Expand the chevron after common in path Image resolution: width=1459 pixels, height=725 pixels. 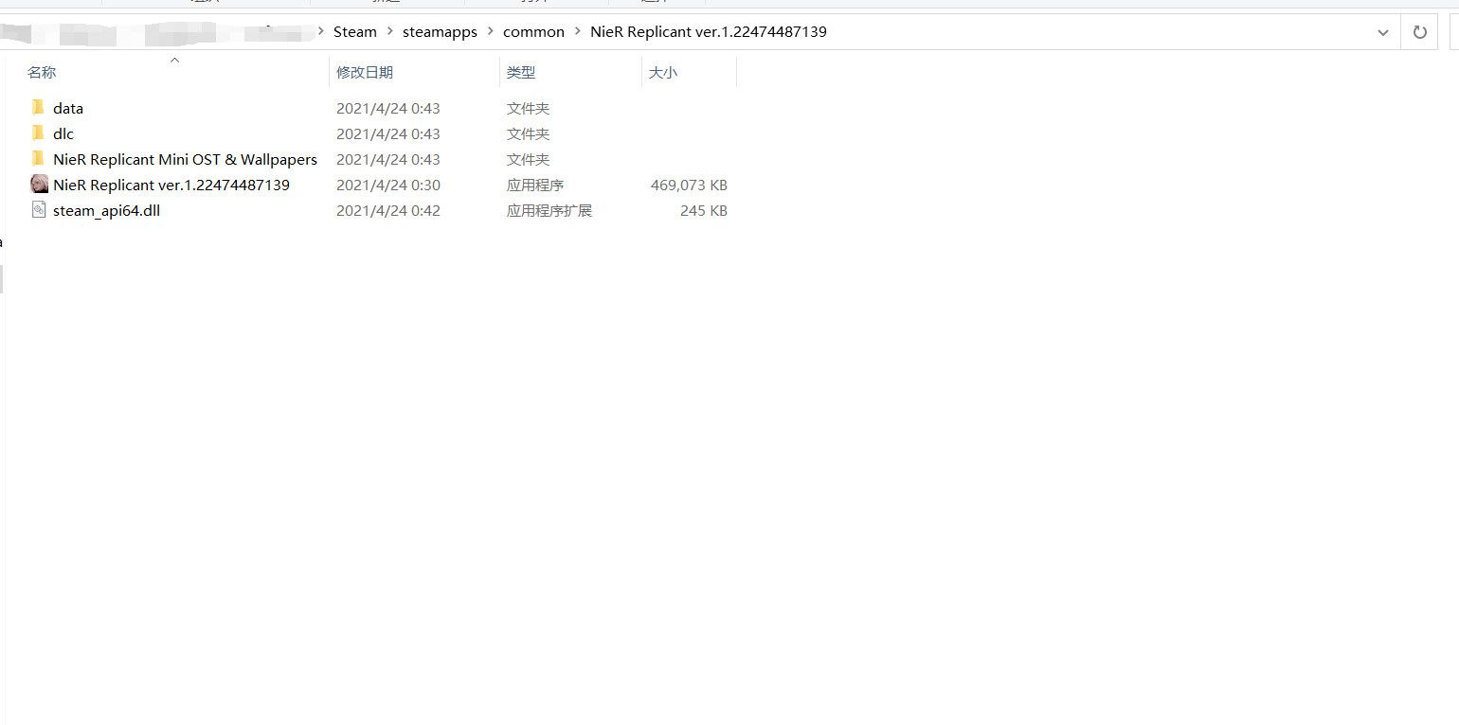click(577, 32)
